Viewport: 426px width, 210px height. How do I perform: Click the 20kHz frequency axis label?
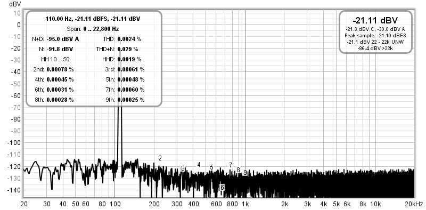pos(414,204)
